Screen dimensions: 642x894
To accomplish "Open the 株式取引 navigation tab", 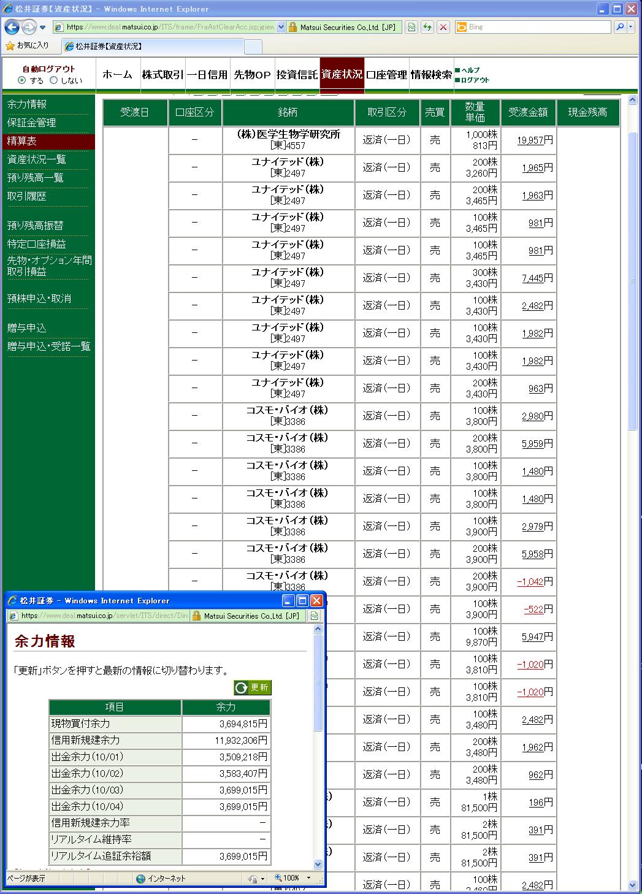I will [x=162, y=75].
